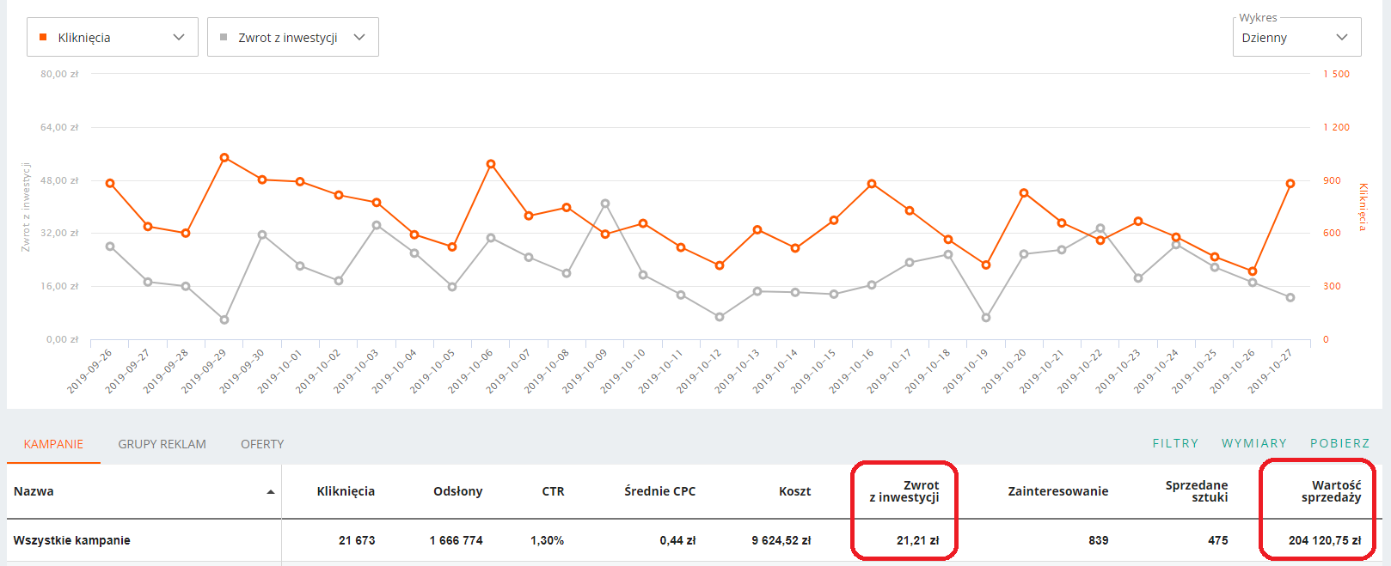Switch to the Grupy reklam tab
Image resolution: width=1391 pixels, height=566 pixels.
click(x=162, y=444)
